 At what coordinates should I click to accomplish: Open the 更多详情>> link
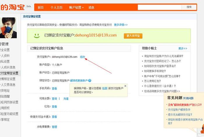(121, 25)
